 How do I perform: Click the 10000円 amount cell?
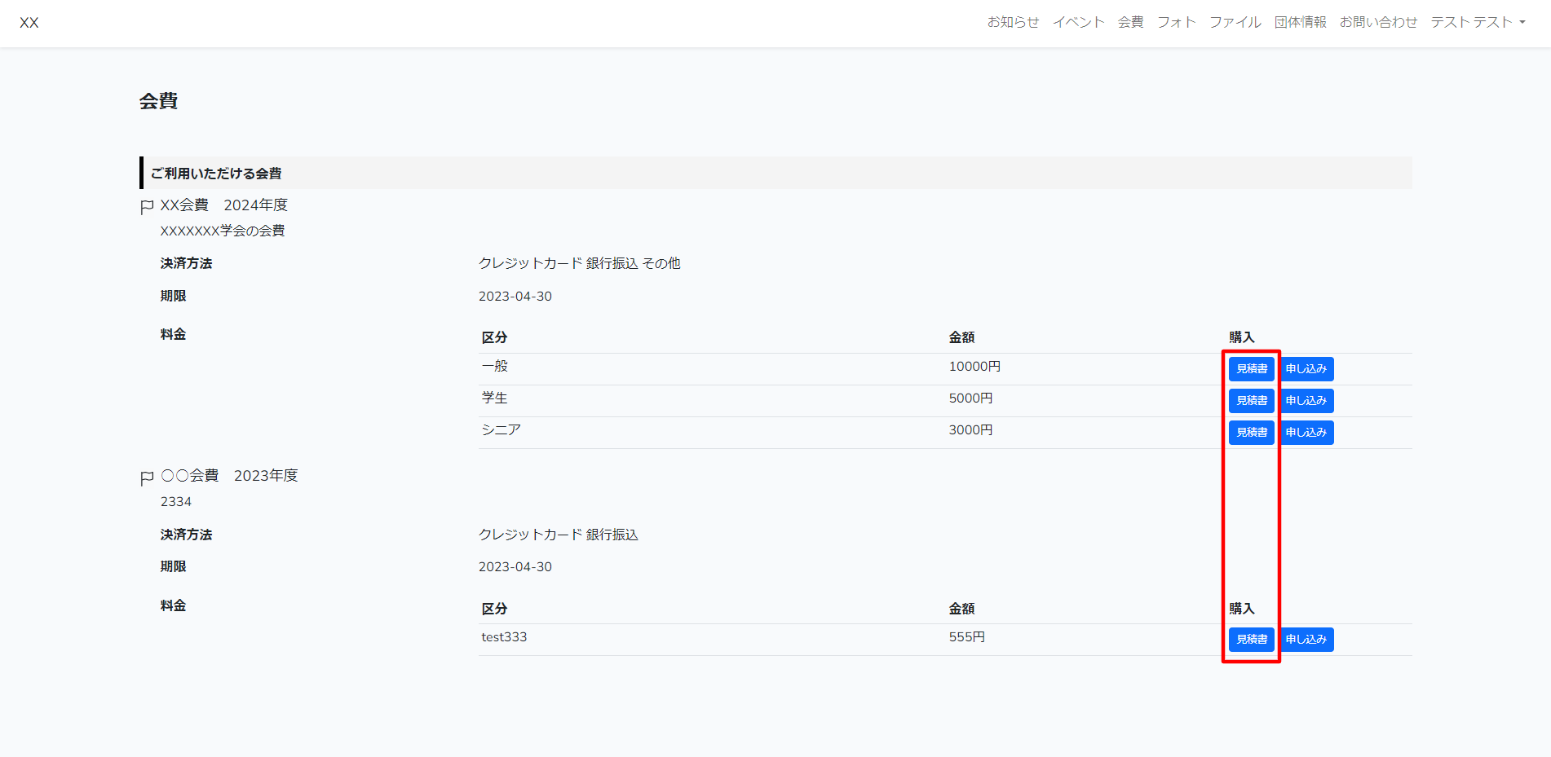[974, 367]
